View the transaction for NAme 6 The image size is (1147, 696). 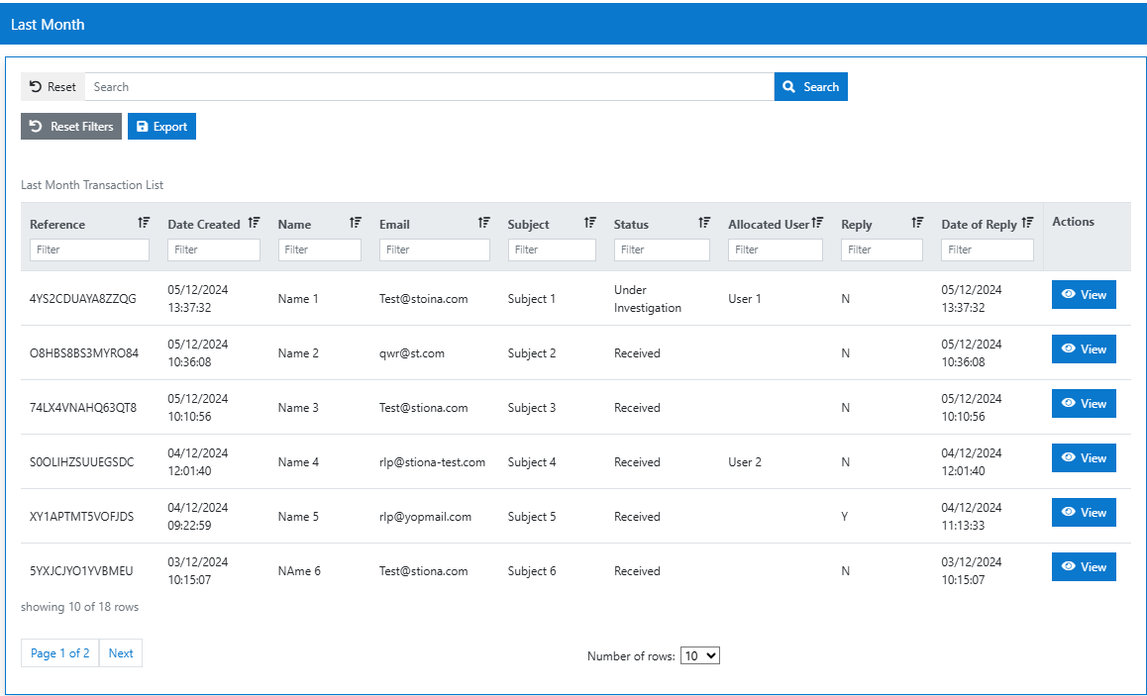coord(1083,566)
